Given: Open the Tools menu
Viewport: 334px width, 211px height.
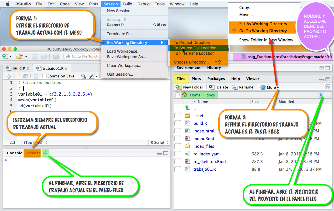Looking at the screenshot, I should (160, 4).
